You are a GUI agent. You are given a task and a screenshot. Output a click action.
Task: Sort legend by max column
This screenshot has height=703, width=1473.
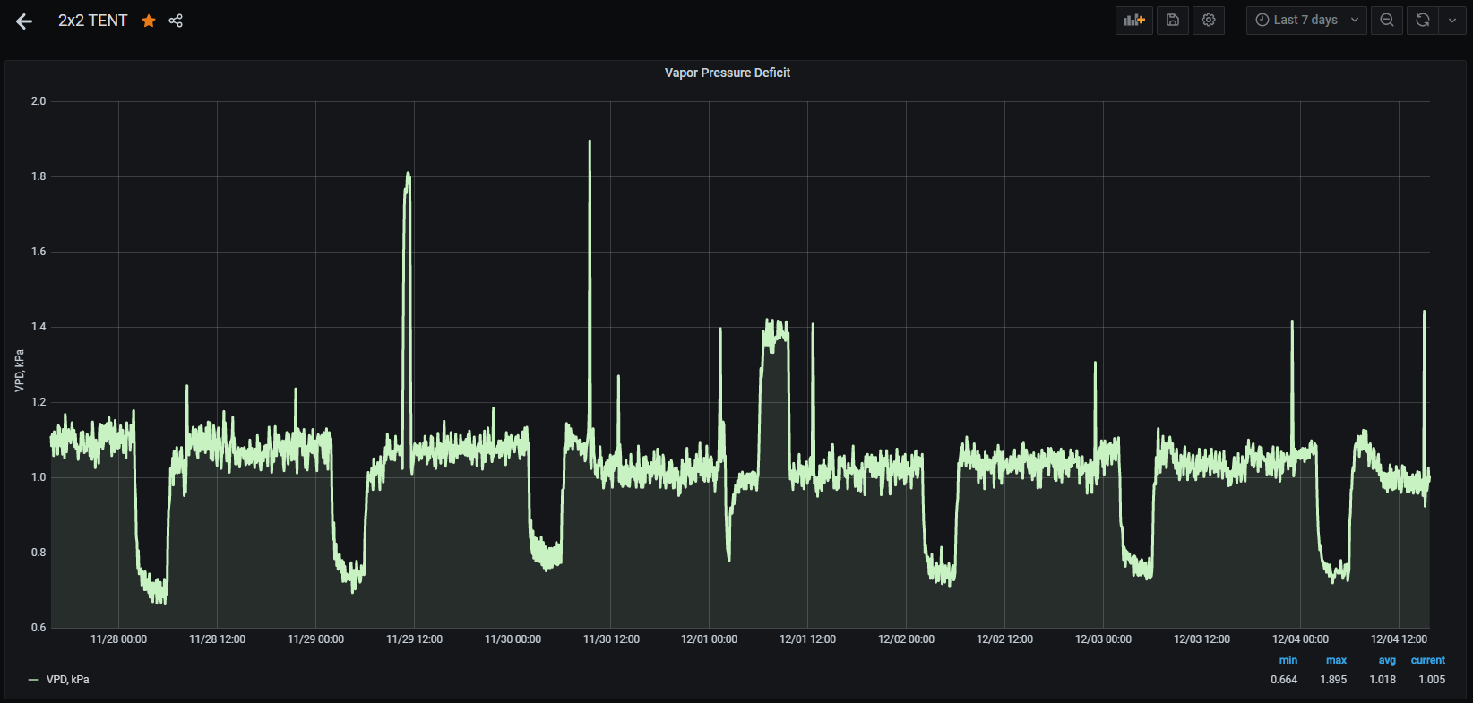(x=1336, y=660)
